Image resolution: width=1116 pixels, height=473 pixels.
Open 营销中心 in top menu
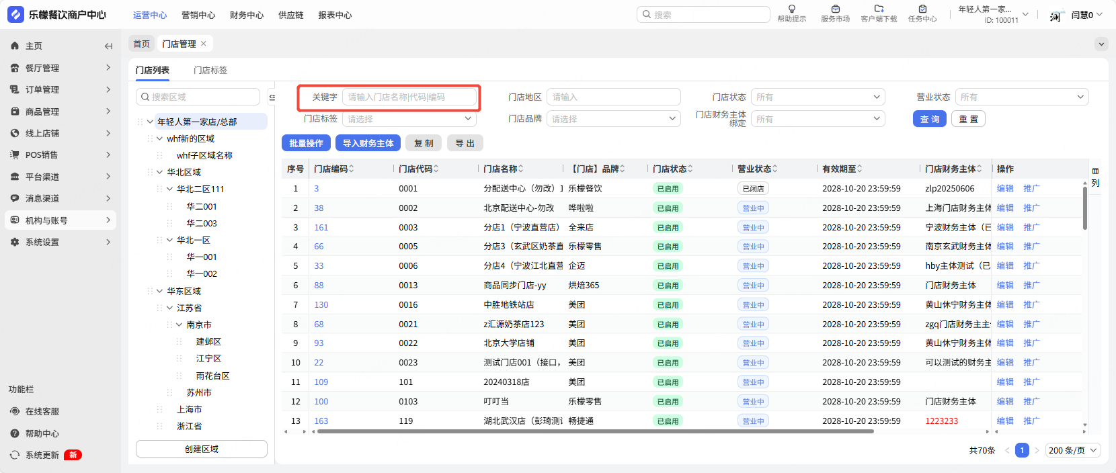click(x=198, y=15)
